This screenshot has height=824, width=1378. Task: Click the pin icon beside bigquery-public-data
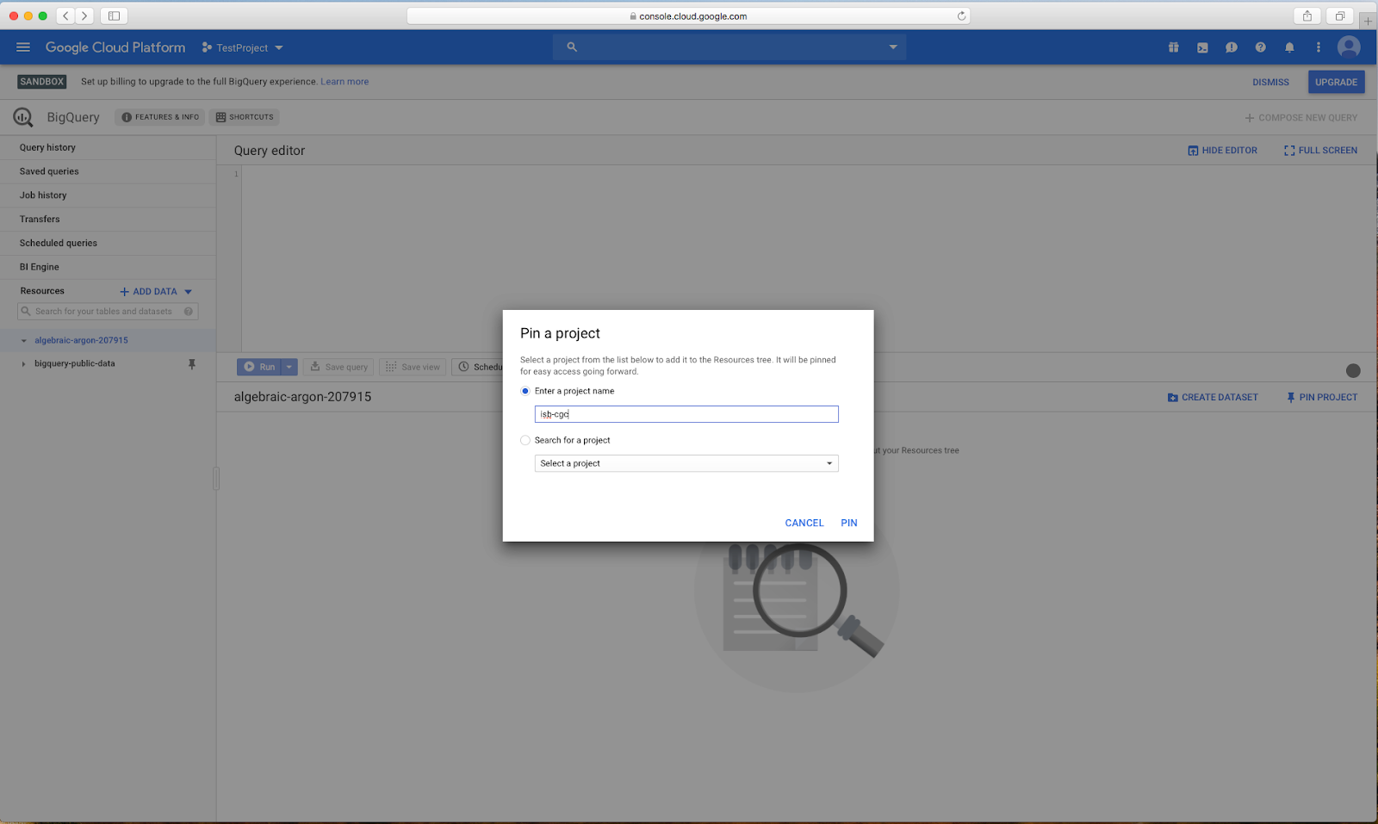(x=192, y=364)
